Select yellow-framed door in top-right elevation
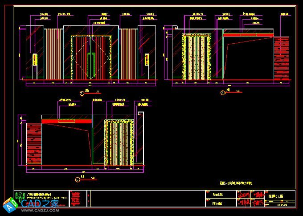 pyautogui.click(x=197, y=57)
